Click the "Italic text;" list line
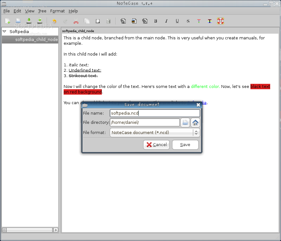281x241 pixels. click(x=79, y=65)
